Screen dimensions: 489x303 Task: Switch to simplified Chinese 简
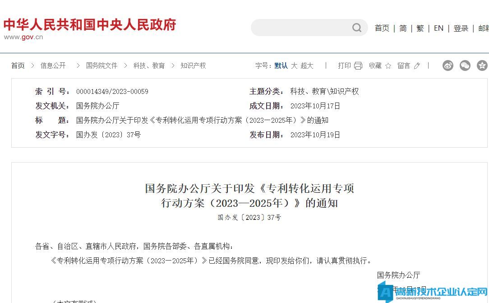coord(403,28)
